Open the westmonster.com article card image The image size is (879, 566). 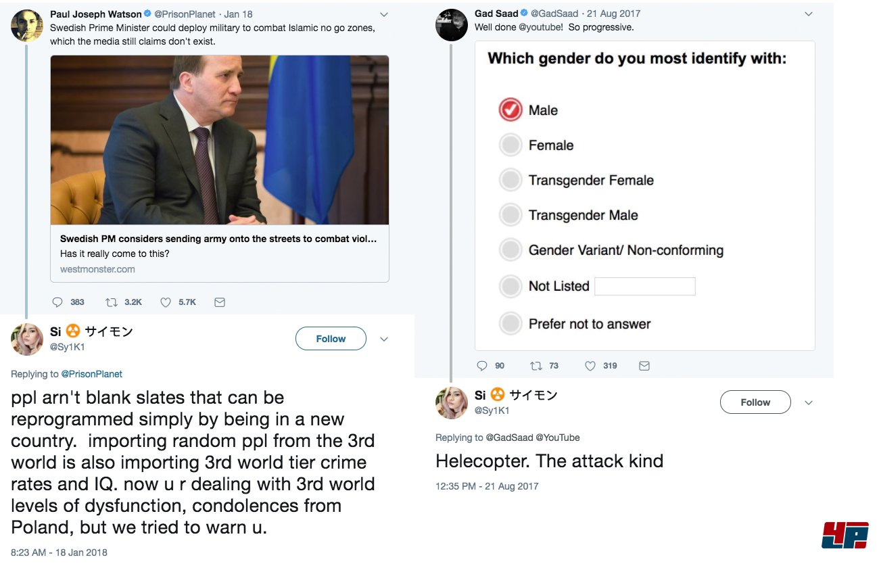tap(220, 140)
